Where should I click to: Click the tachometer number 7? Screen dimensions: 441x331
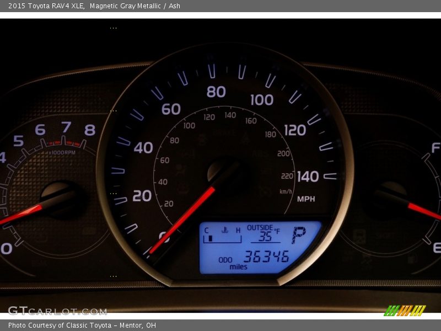point(66,127)
